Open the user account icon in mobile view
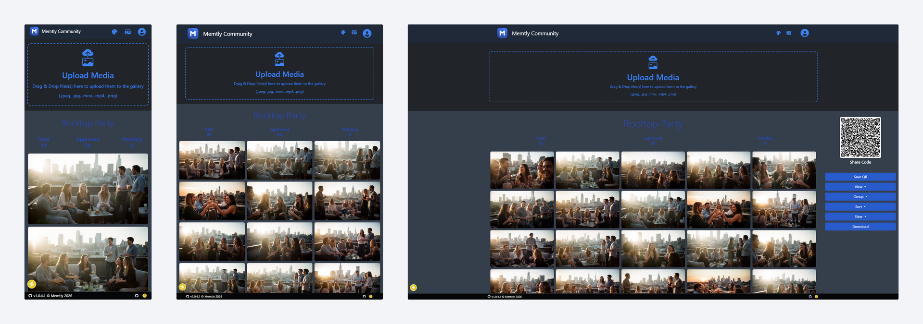923x324 pixels. 142,32
